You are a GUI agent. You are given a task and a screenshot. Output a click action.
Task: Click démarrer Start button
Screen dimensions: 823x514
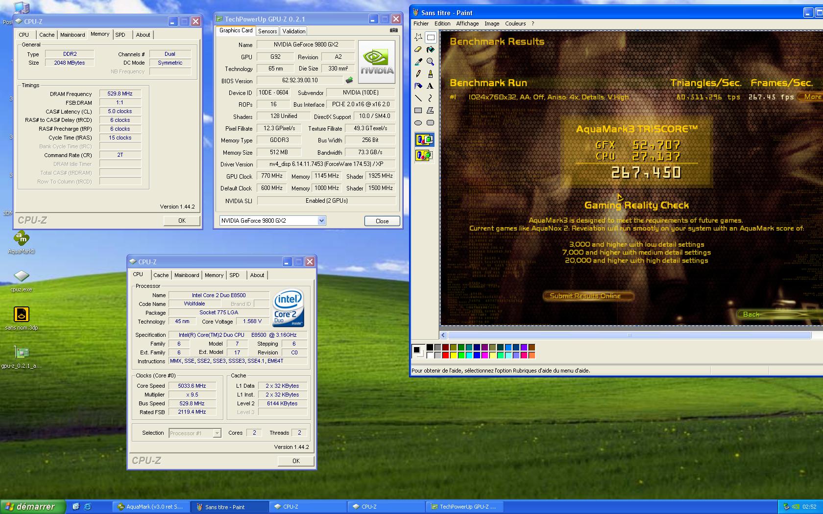33,507
